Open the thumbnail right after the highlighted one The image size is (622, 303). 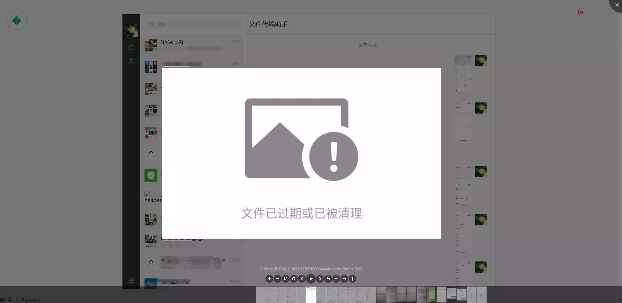pyautogui.click(x=321, y=295)
